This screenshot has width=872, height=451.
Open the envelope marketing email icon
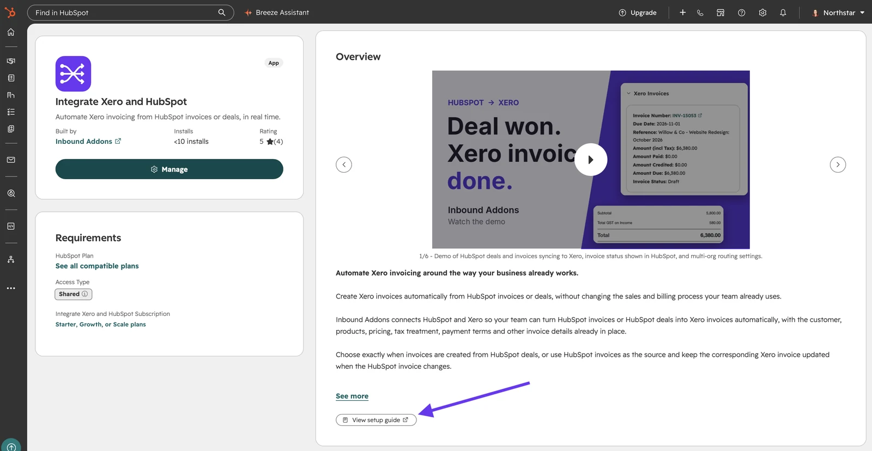tap(11, 160)
